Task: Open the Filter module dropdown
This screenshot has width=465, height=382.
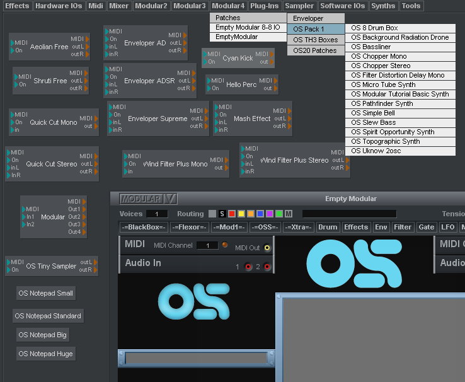Action: 403,227
